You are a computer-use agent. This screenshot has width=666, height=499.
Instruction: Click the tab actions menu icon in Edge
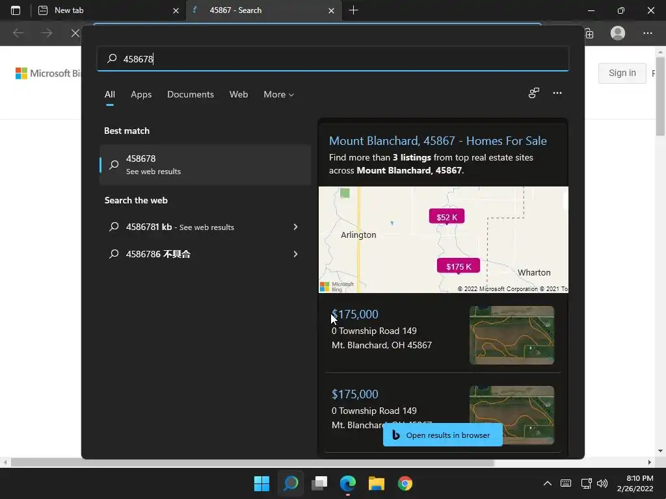click(16, 10)
